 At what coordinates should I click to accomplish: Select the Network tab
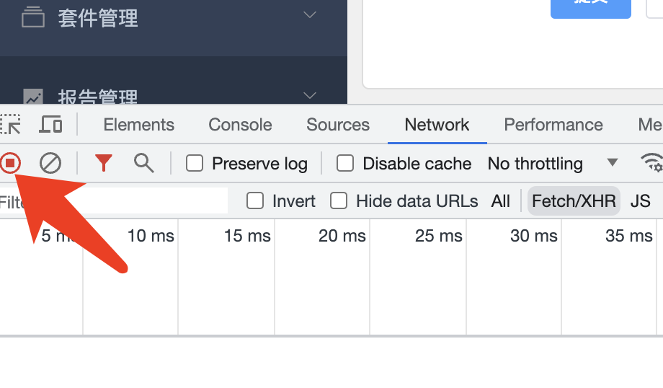pos(437,125)
